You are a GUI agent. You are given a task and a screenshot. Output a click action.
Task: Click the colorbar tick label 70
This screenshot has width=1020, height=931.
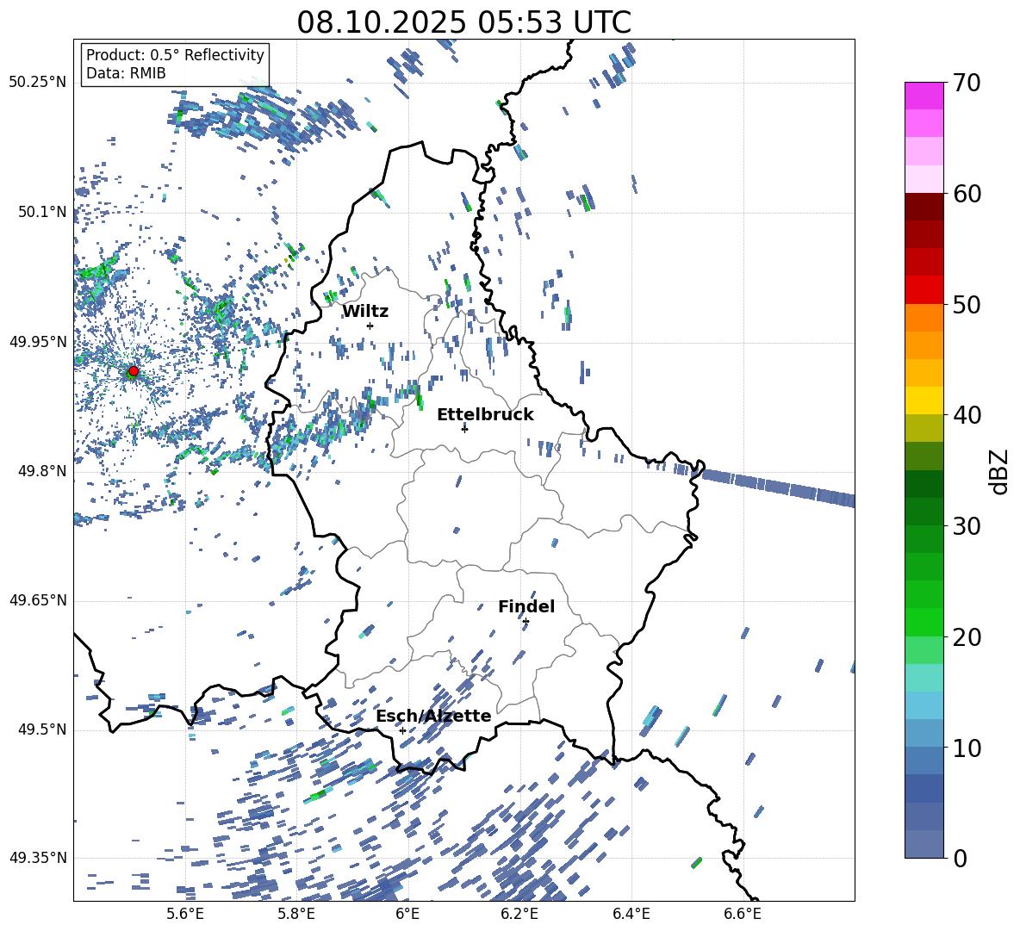967,83
